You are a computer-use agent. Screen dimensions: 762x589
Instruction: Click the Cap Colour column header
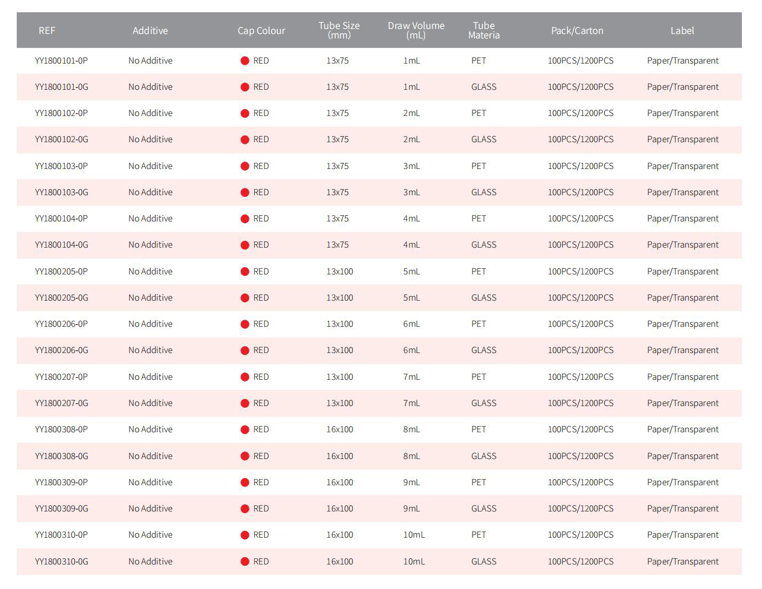coord(261,31)
